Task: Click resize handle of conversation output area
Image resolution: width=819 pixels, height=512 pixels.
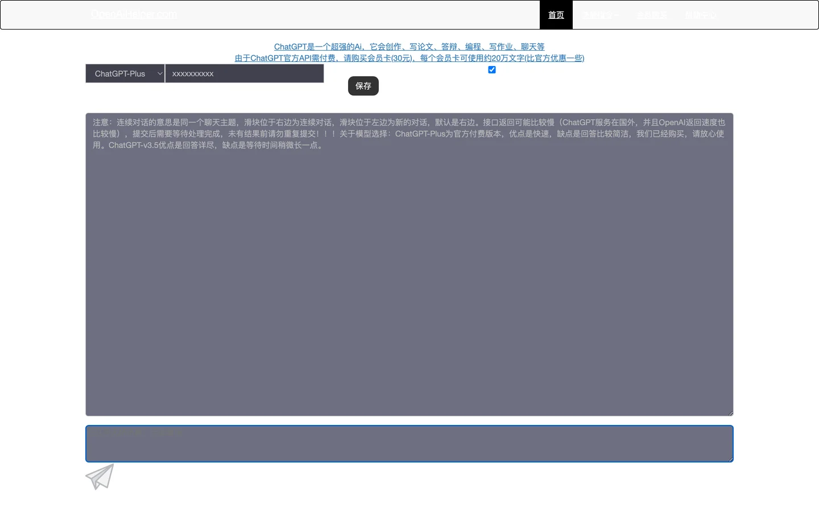Action: click(730, 413)
